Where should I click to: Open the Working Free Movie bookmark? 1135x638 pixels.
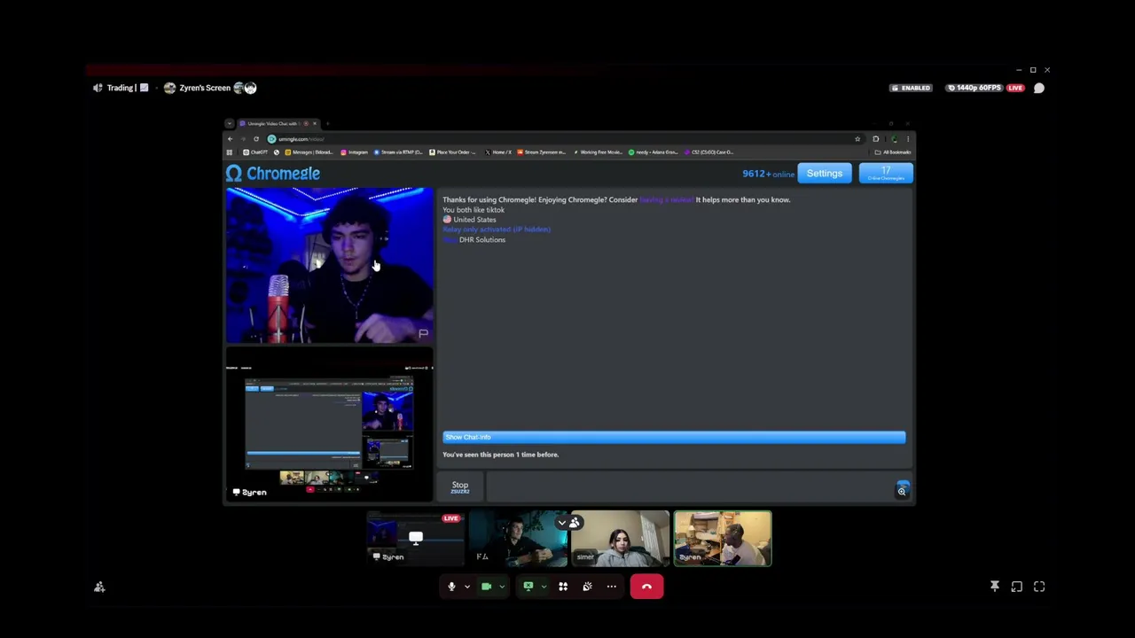599,152
